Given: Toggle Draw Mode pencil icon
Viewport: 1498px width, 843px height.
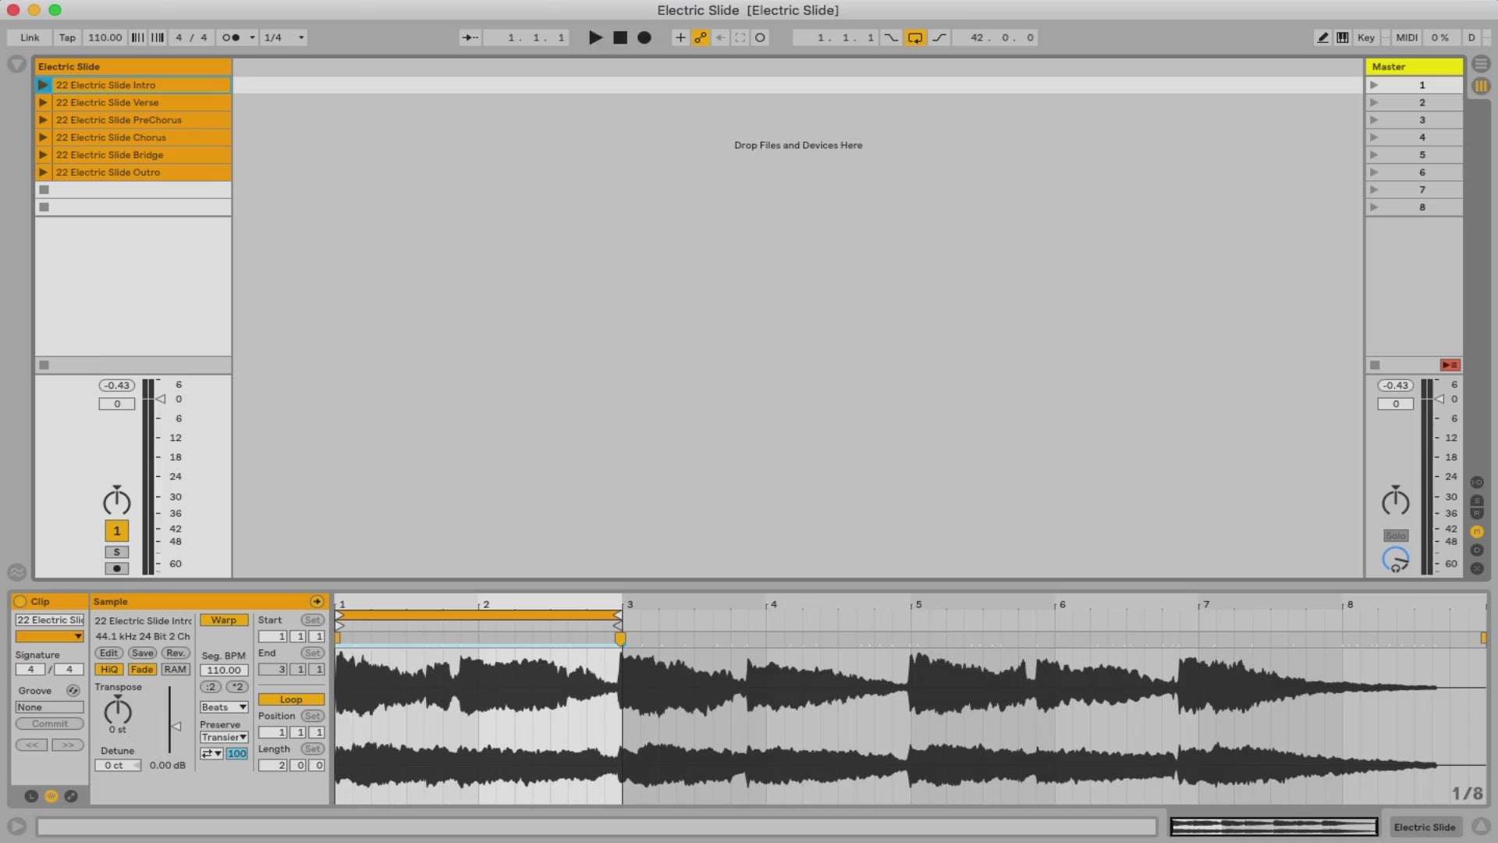Looking at the screenshot, I should (x=1322, y=37).
